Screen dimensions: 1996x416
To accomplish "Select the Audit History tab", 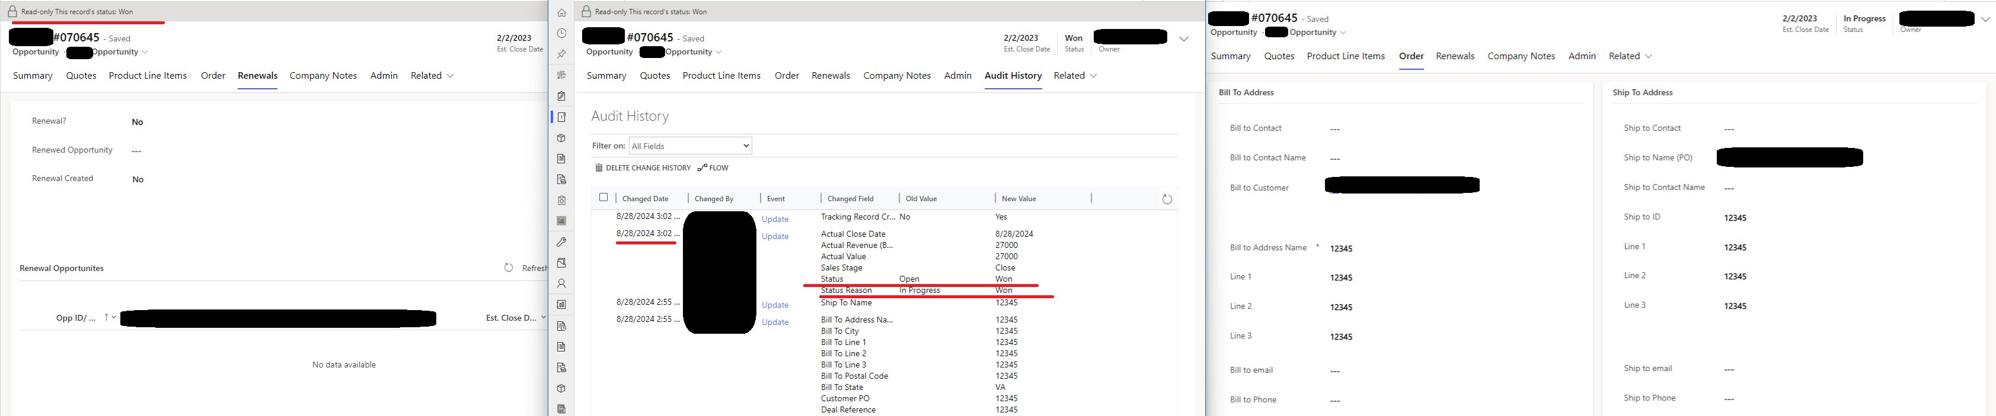I will coord(1013,76).
